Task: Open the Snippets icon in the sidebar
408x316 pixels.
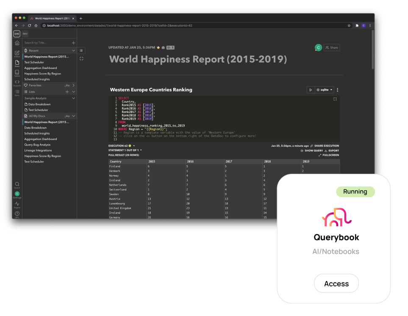Action: [x=17, y=82]
